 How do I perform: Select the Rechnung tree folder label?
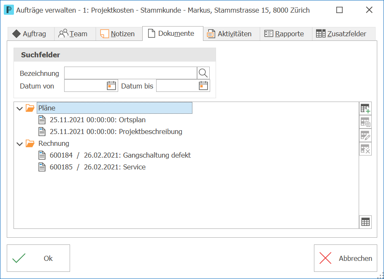click(x=54, y=143)
